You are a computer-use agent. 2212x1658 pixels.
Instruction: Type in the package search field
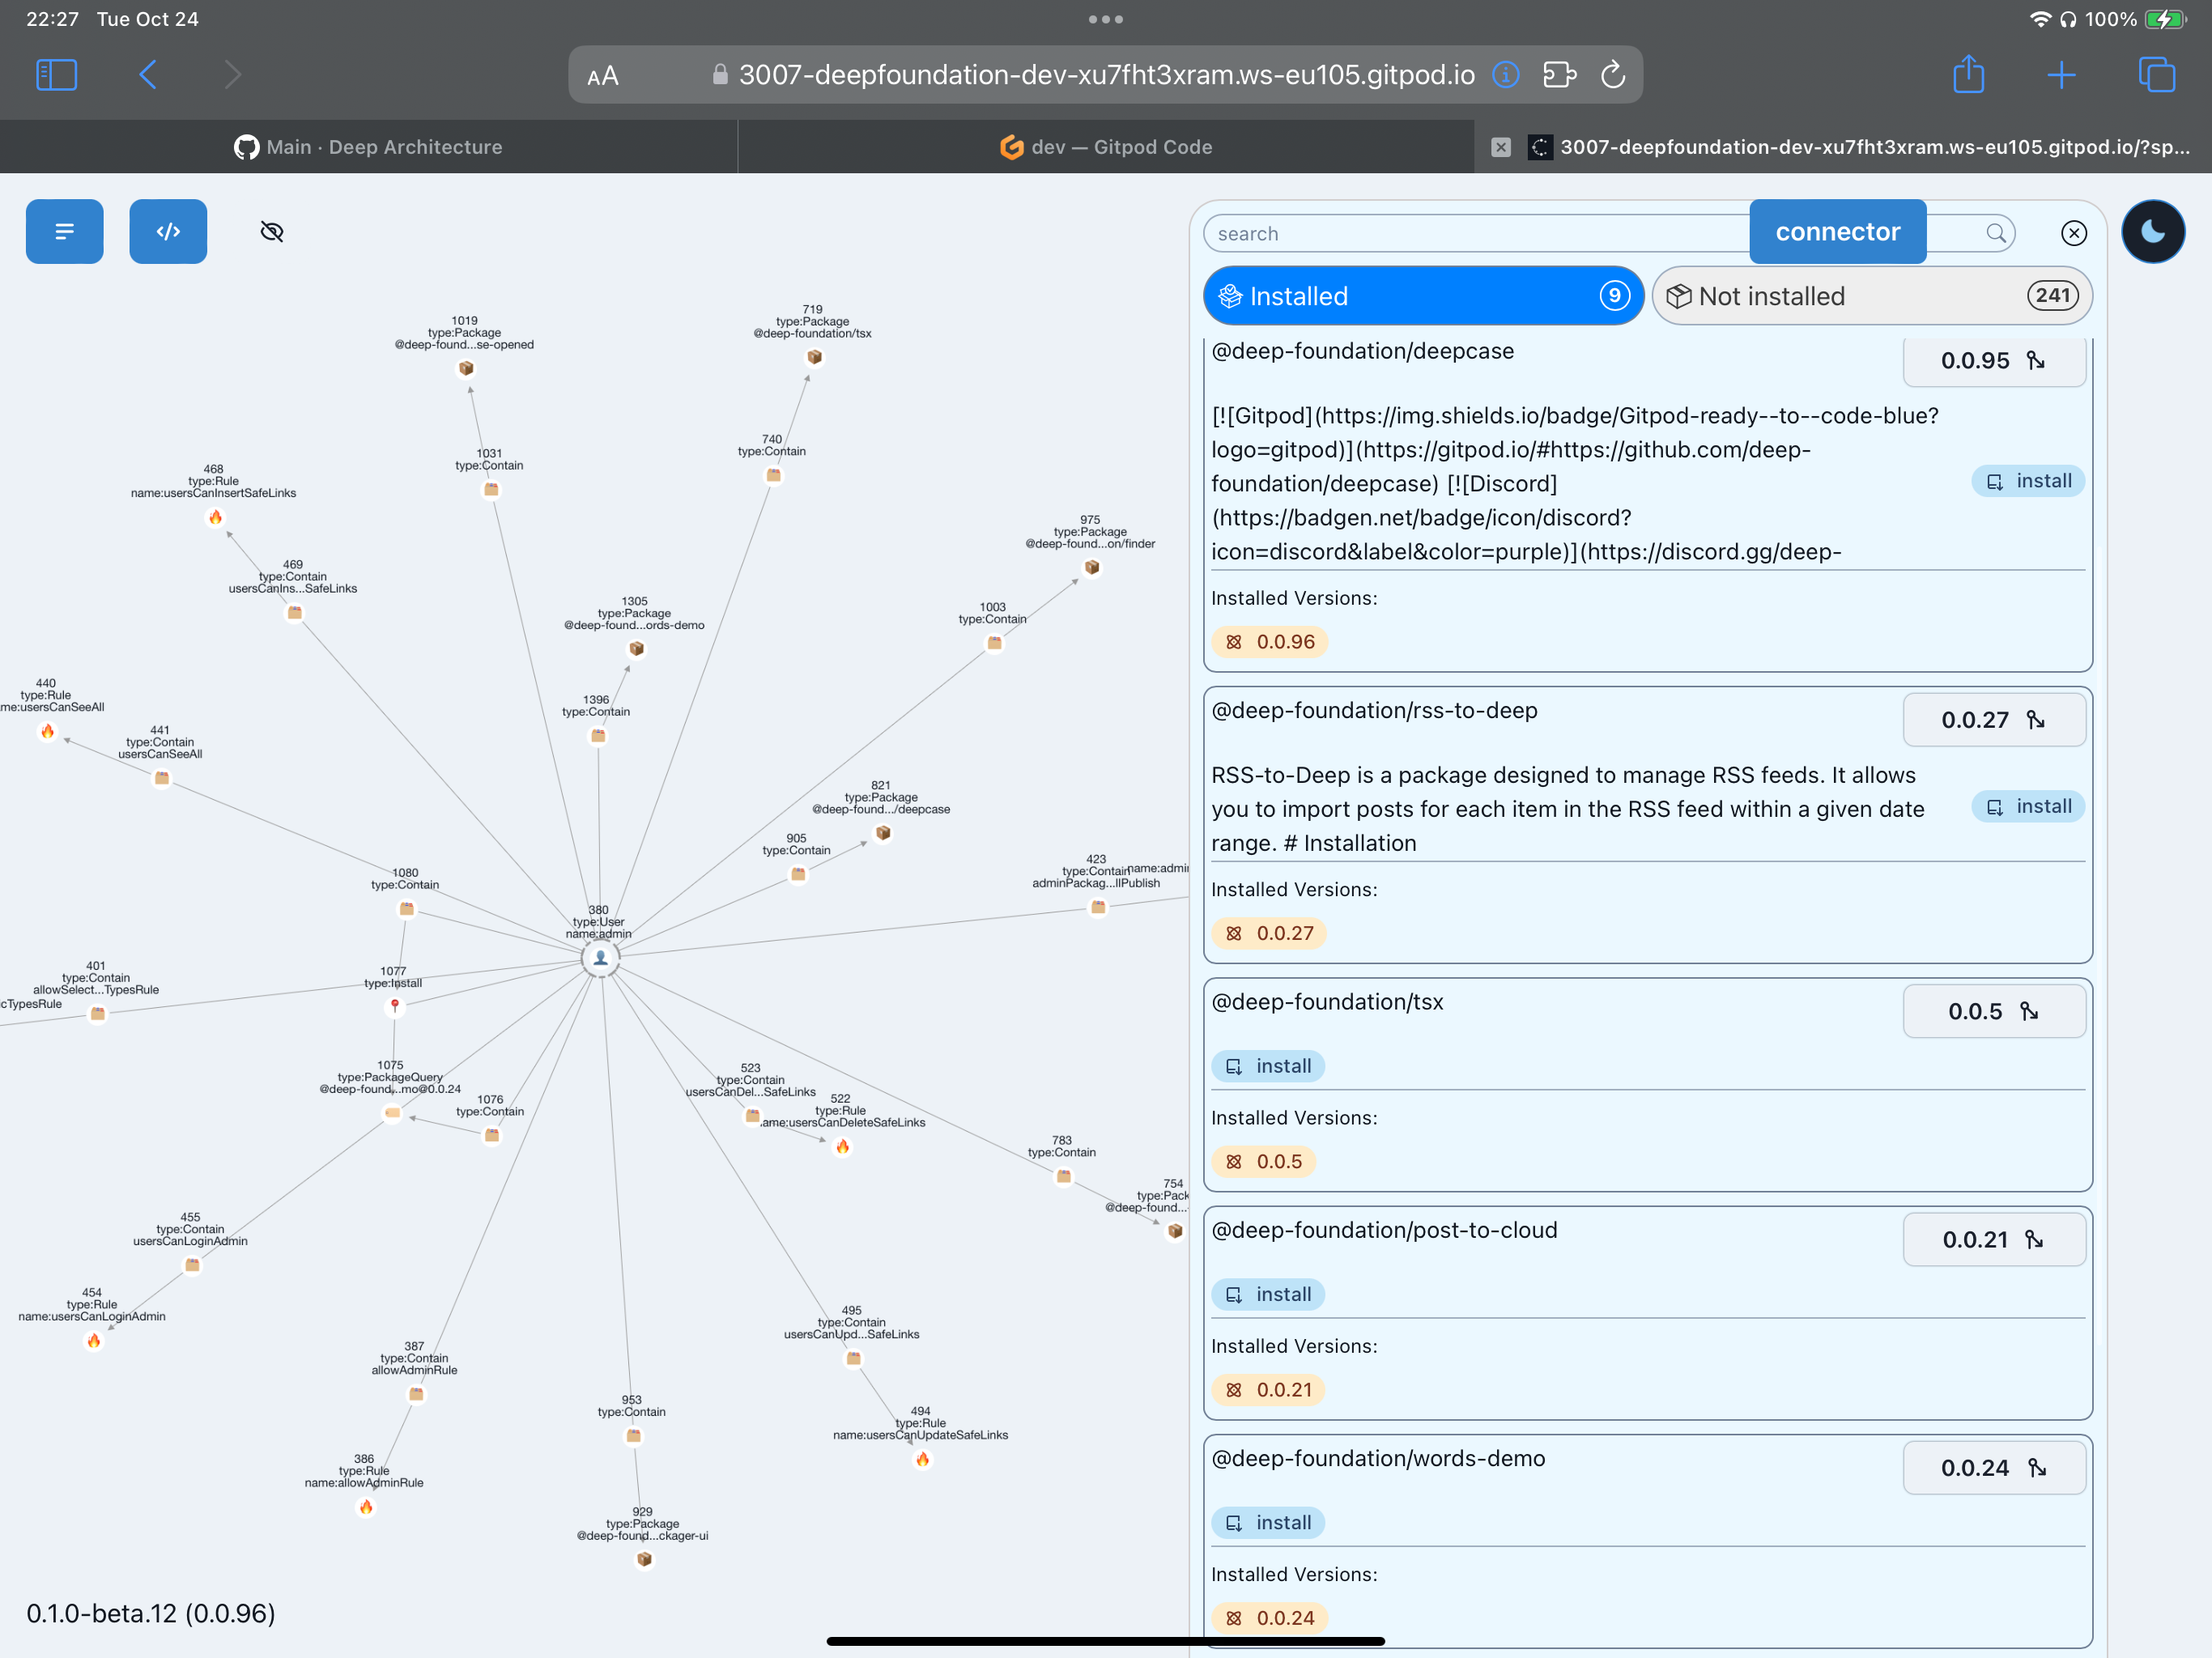pos(1470,233)
